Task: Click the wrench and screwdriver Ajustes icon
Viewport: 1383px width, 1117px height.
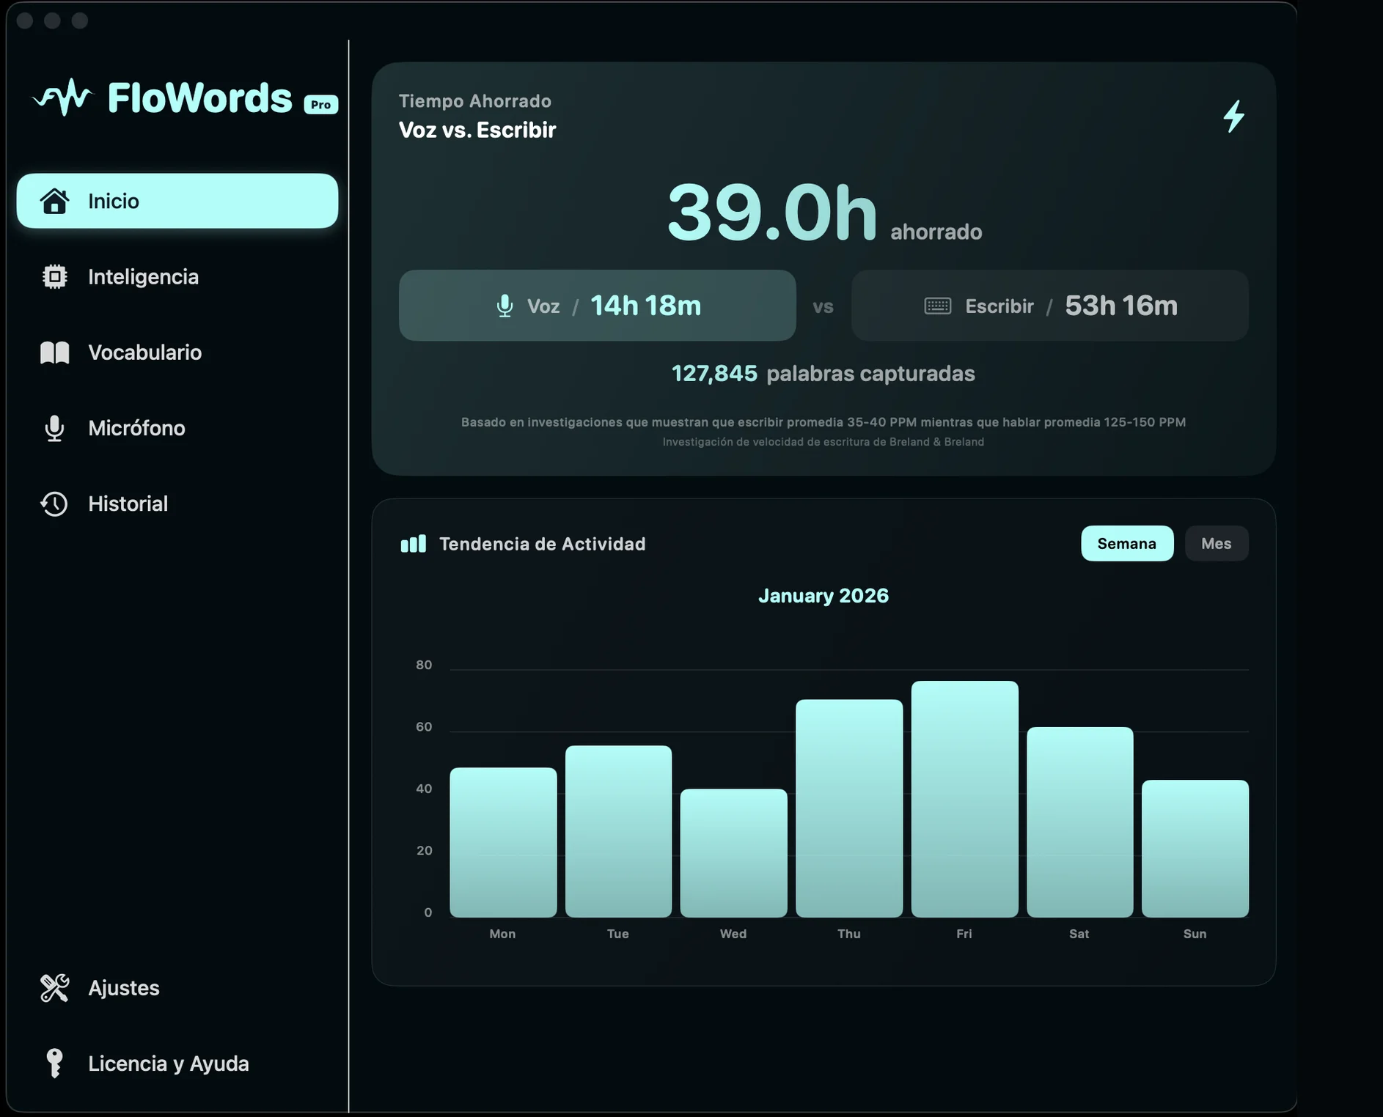Action: coord(55,988)
